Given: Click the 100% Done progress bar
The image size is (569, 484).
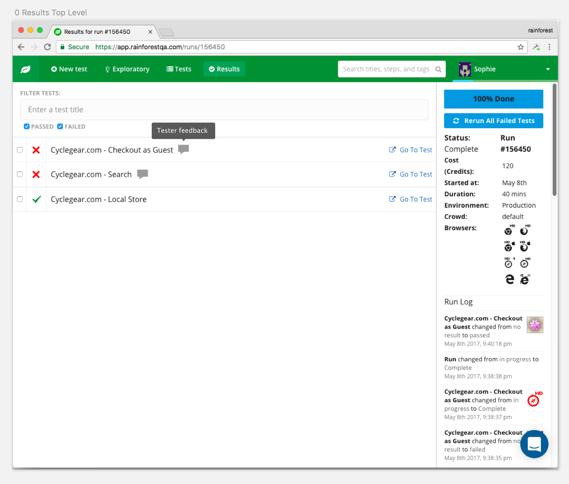Looking at the screenshot, I should click(x=493, y=99).
